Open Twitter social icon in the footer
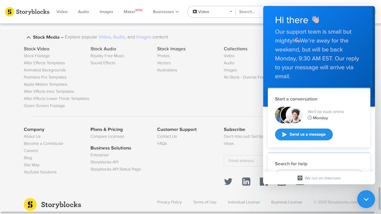This screenshot has width=381, height=214. (228, 182)
